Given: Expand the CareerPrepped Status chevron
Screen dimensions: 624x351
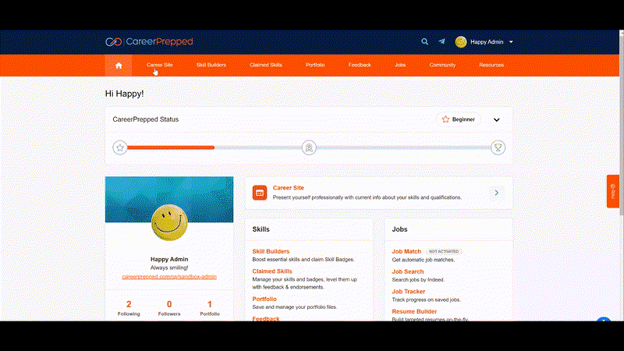Looking at the screenshot, I should [497, 120].
